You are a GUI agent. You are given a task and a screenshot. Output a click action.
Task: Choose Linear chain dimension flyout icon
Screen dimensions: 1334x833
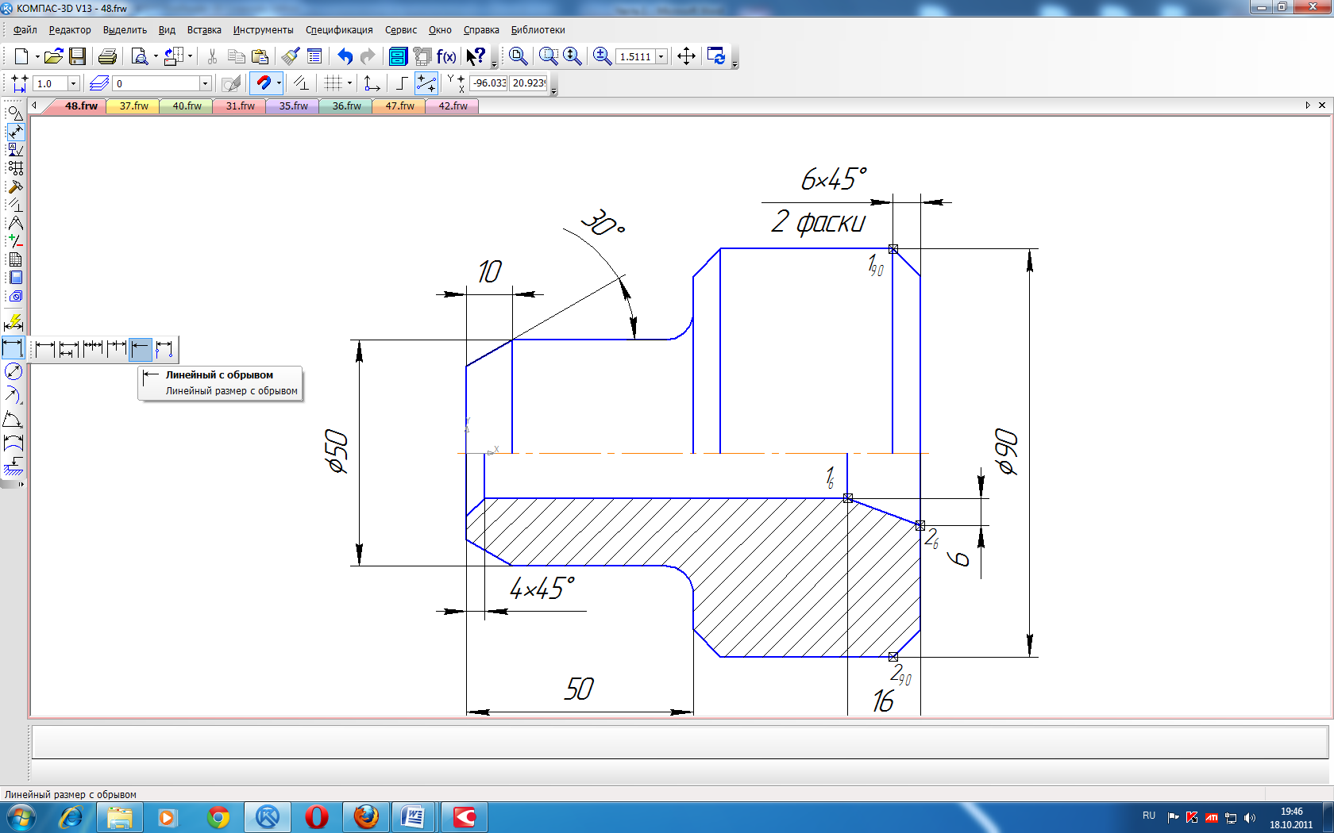[x=93, y=348]
